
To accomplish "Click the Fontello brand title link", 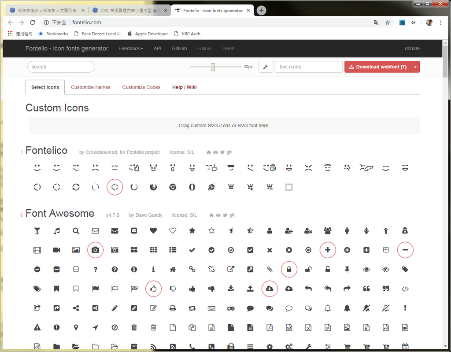I will click(67, 48).
